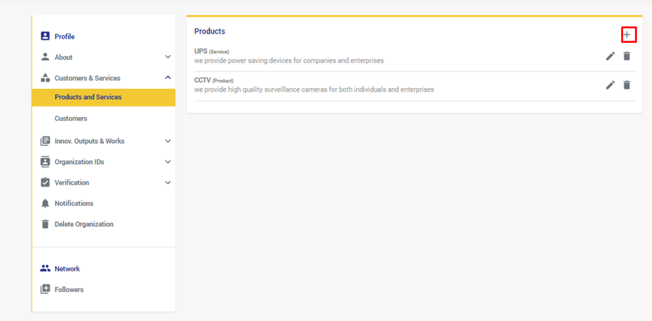Image resolution: width=652 pixels, height=321 pixels.
Task: Click the Followers icon in sidebar
Action: tap(45, 289)
